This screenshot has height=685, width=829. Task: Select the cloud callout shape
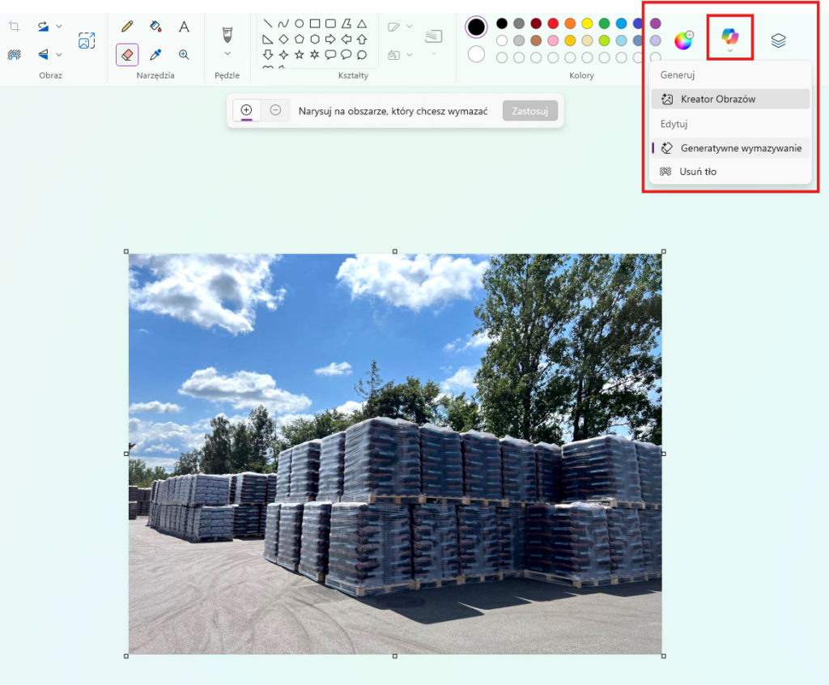pyautogui.click(x=362, y=54)
